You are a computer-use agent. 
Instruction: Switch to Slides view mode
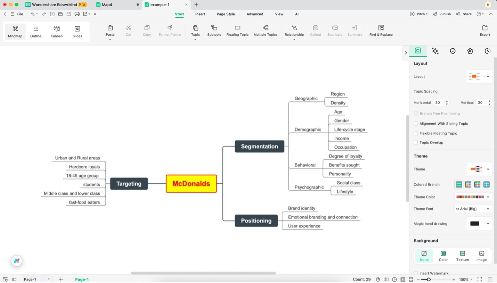point(77,32)
